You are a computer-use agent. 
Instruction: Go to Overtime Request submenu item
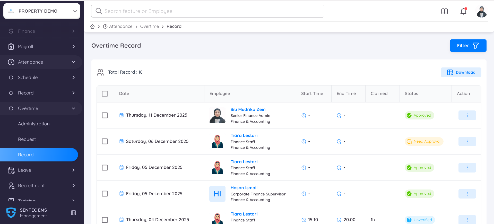tap(27, 139)
